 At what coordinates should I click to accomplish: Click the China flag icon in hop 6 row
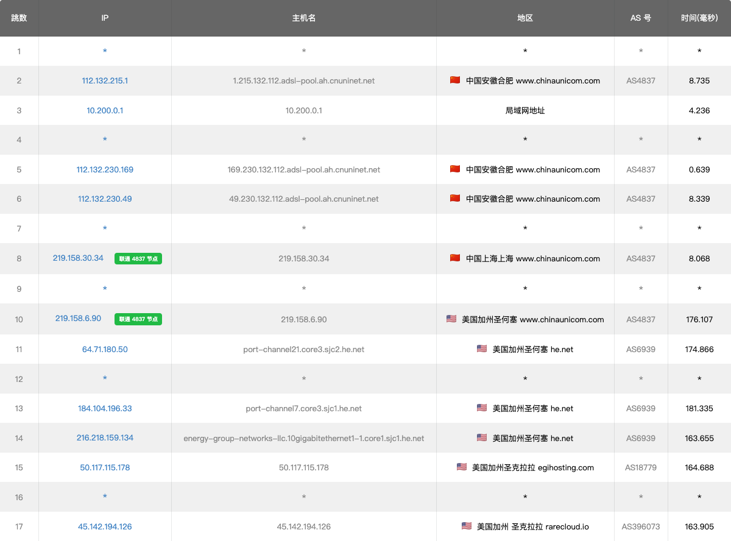455,198
